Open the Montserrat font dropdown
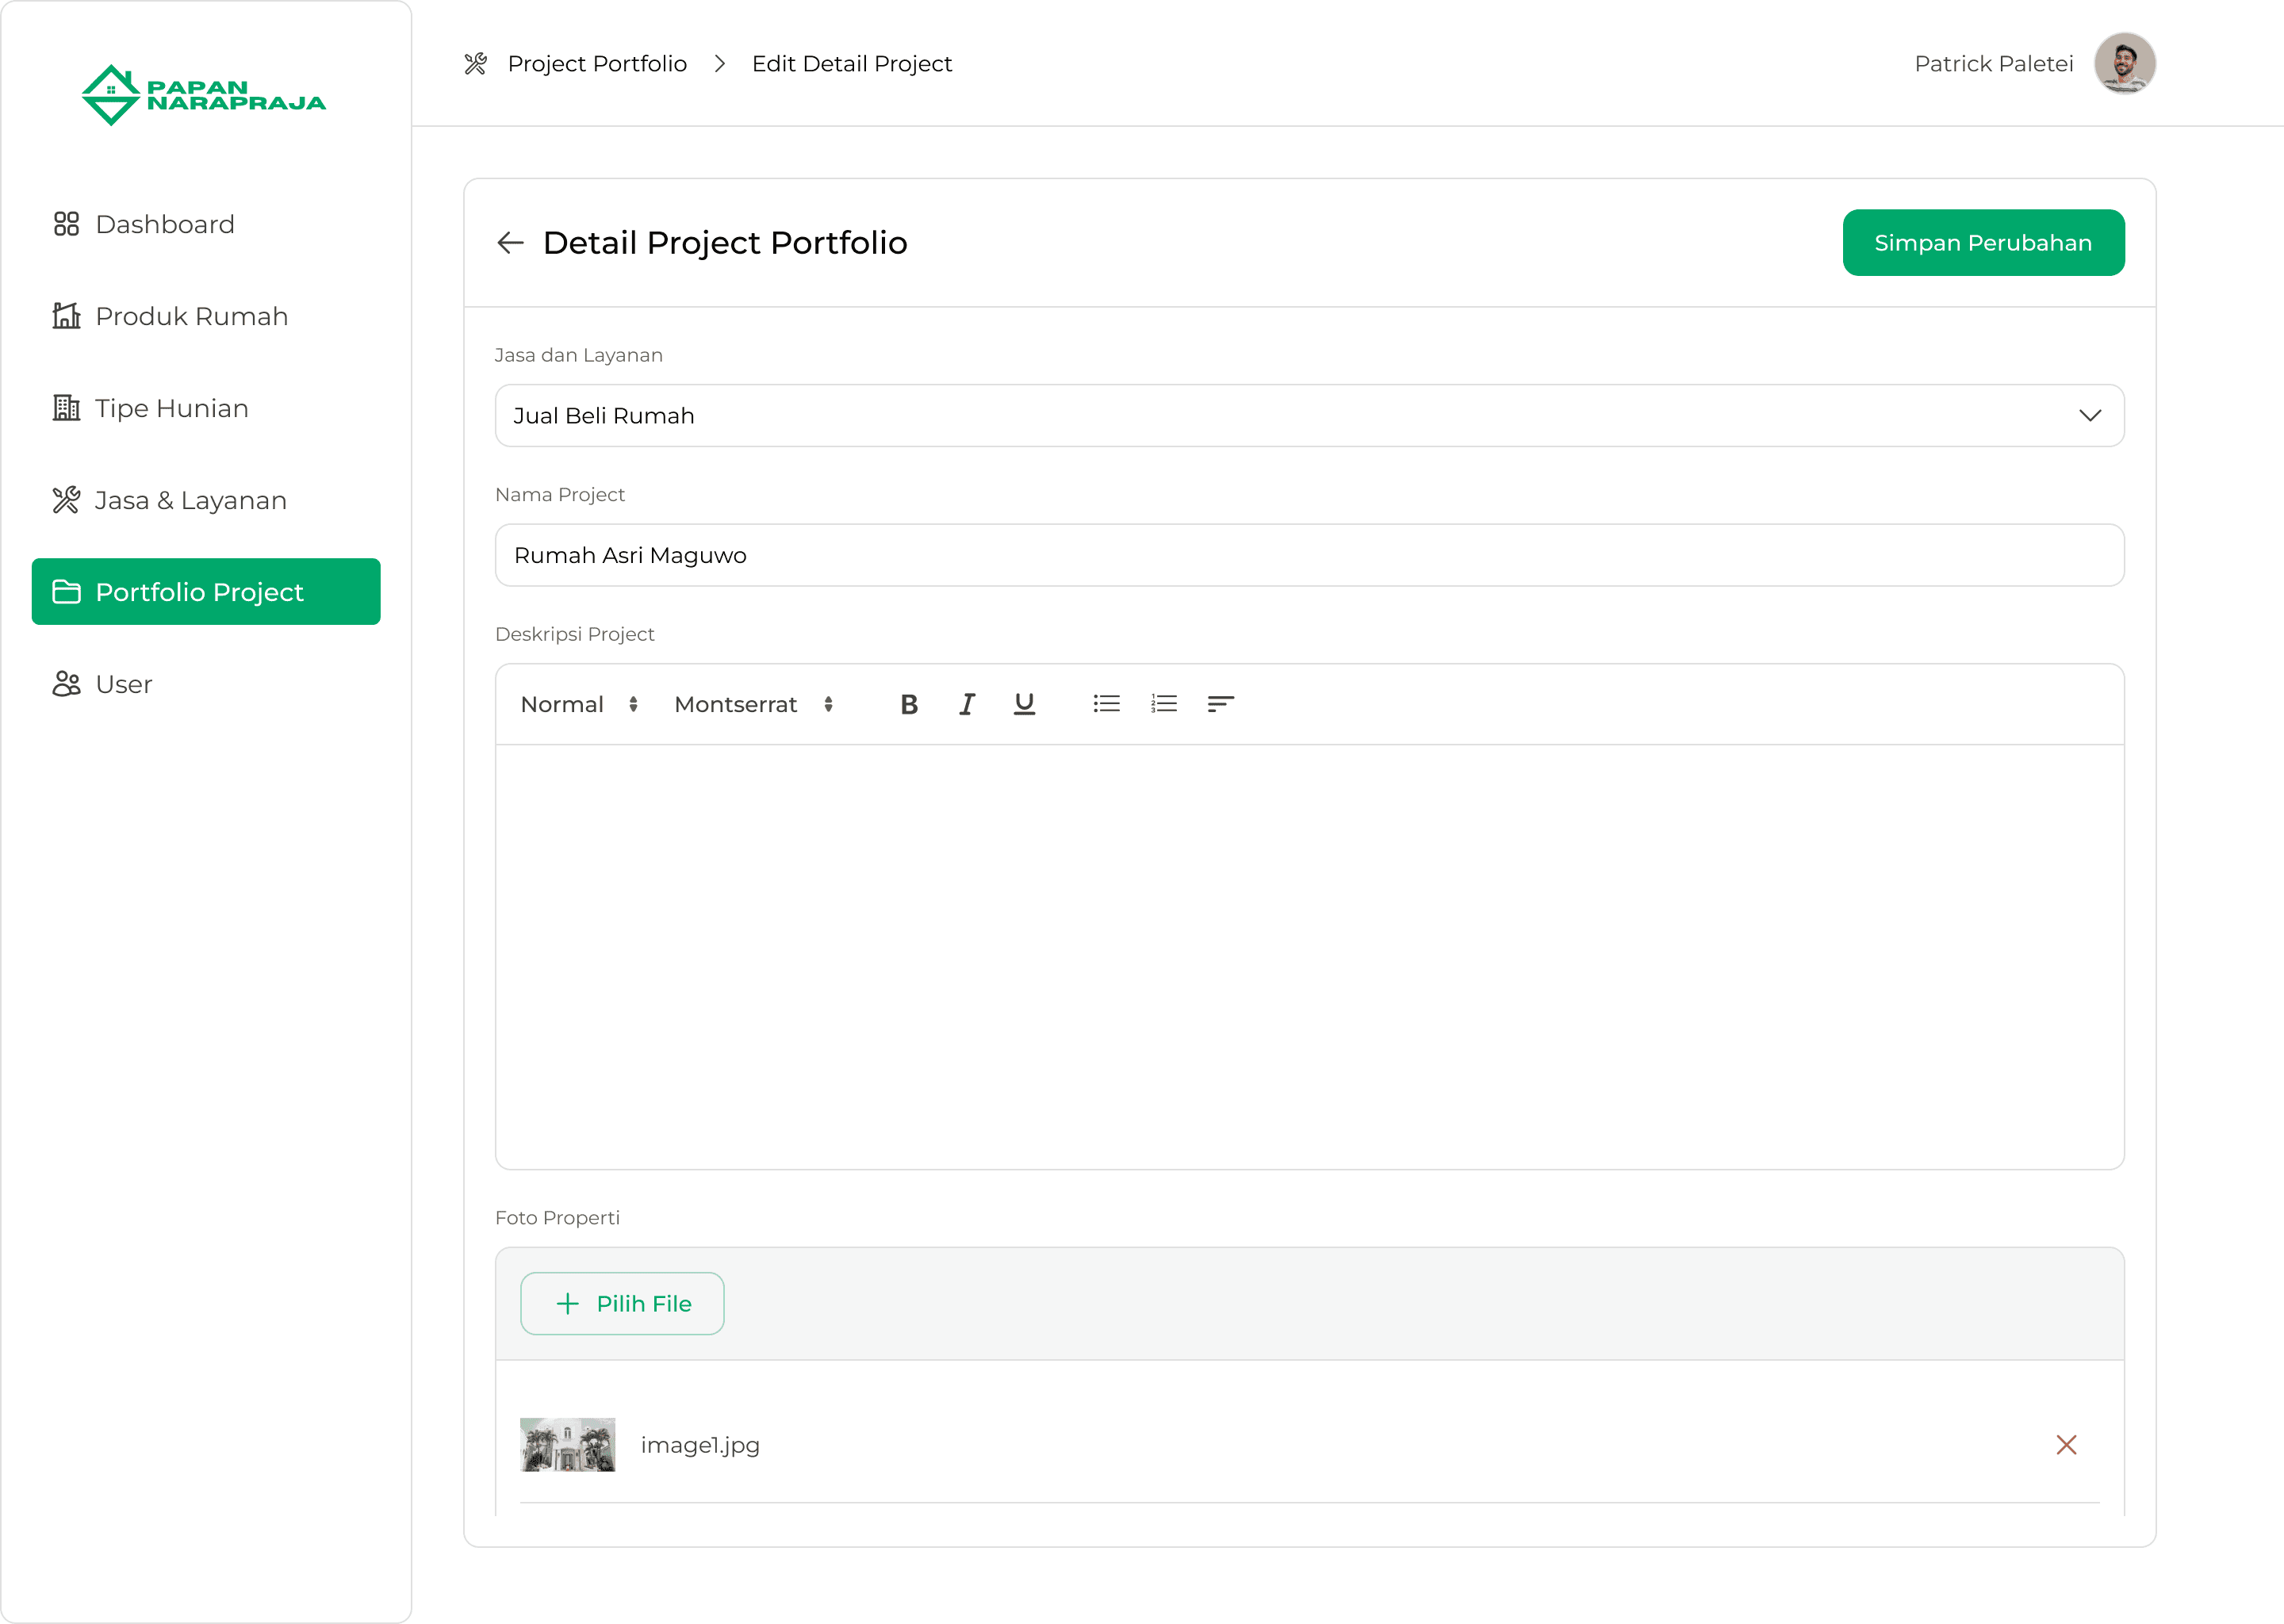This screenshot has width=2284, height=1624. coord(753,705)
